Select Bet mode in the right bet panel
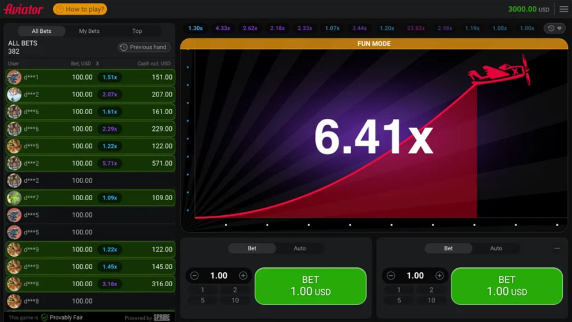Screen dimensions: 572x322 click(x=448, y=248)
